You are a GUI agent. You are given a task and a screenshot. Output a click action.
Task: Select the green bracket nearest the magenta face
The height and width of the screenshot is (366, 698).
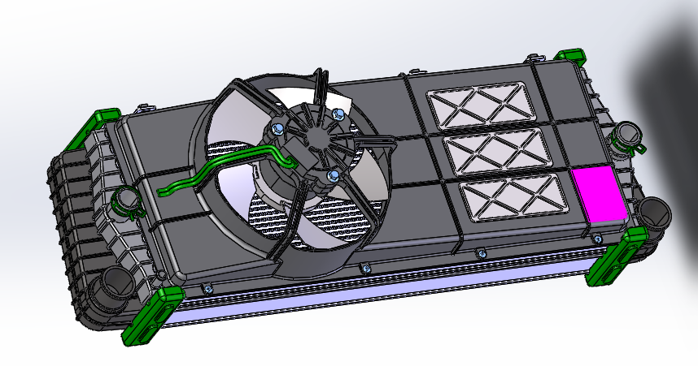(617, 257)
